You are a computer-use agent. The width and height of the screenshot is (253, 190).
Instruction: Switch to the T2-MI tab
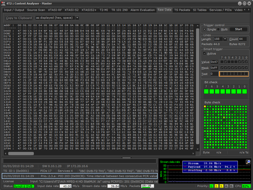[104, 10]
